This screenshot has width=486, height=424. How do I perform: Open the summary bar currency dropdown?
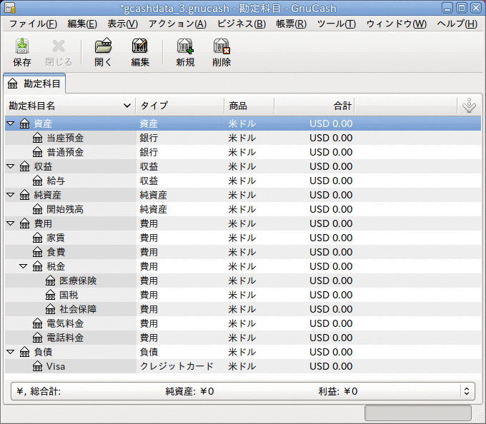pos(467,391)
